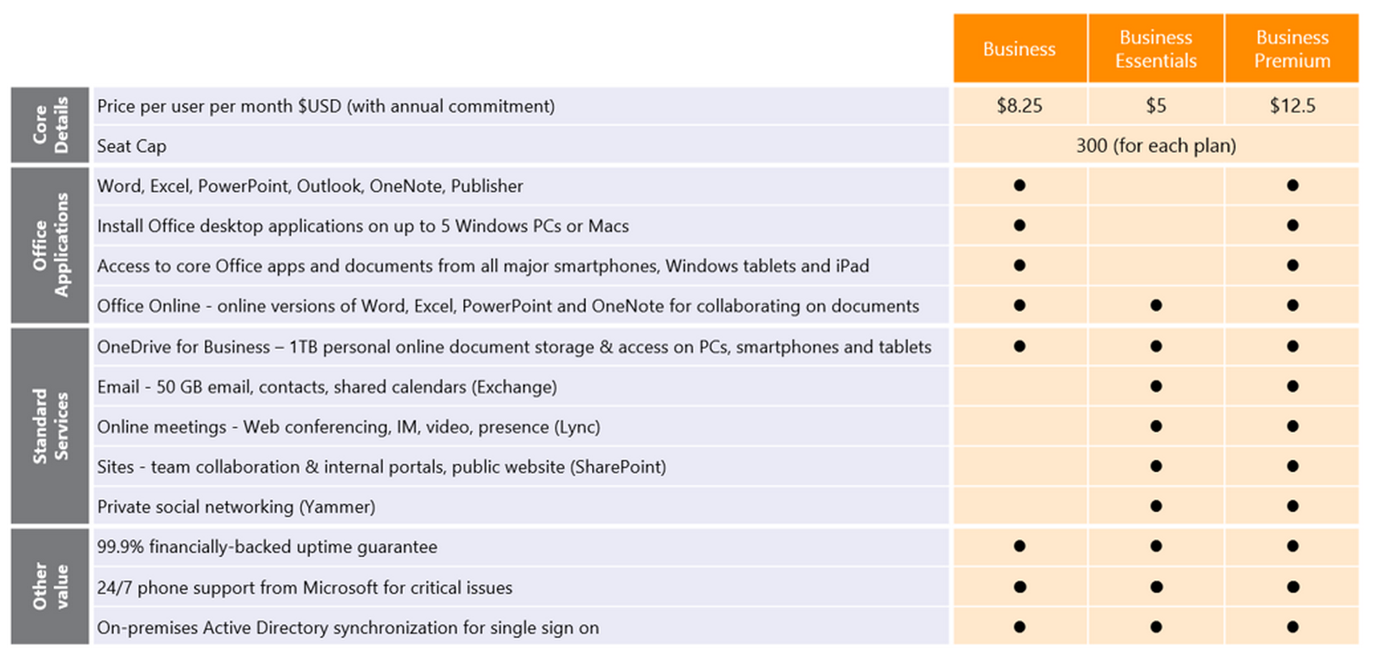Select the Business Essentials plan header
Viewport: 1385px width, 664px height.
[x=1155, y=49]
